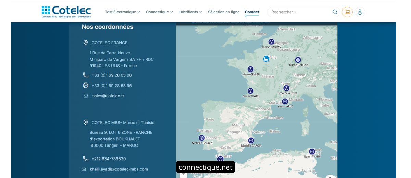The image size is (411, 178).
Task: Click the Samh THAIRI marker in Tunisia
Action: point(312,151)
